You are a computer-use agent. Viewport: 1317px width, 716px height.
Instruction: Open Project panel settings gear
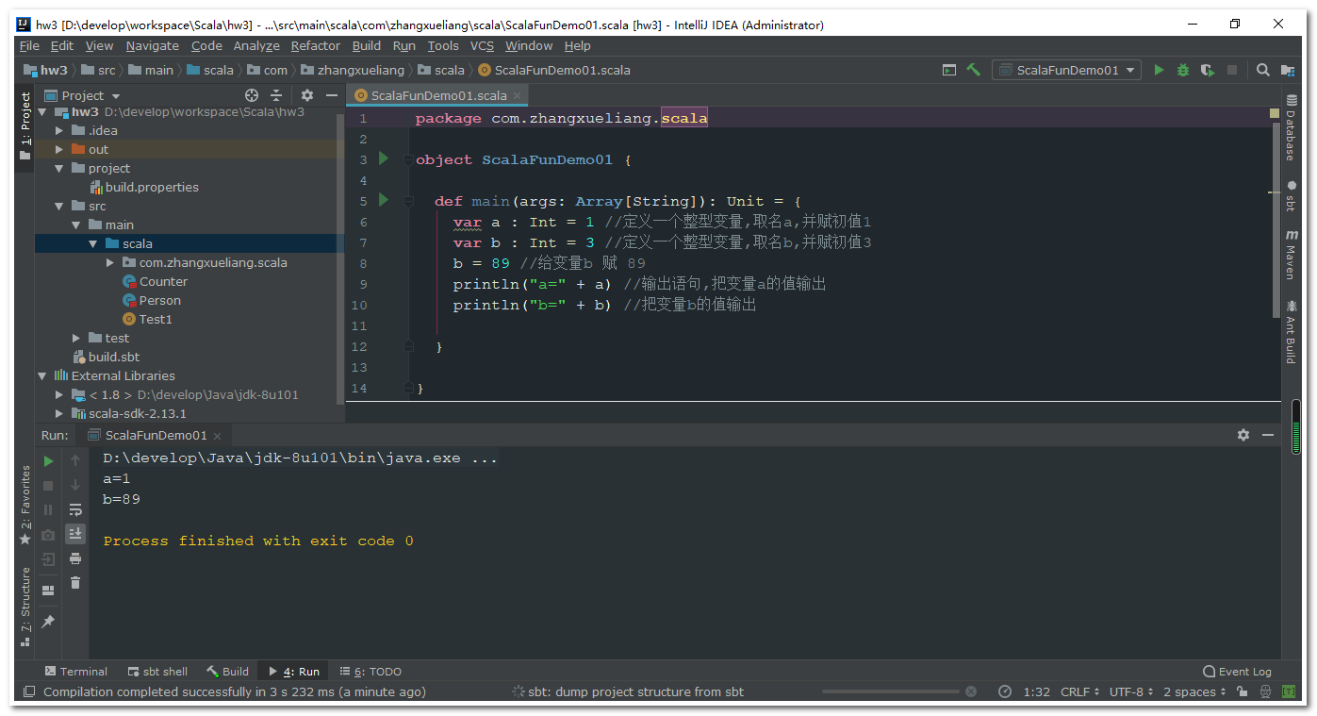coord(307,95)
